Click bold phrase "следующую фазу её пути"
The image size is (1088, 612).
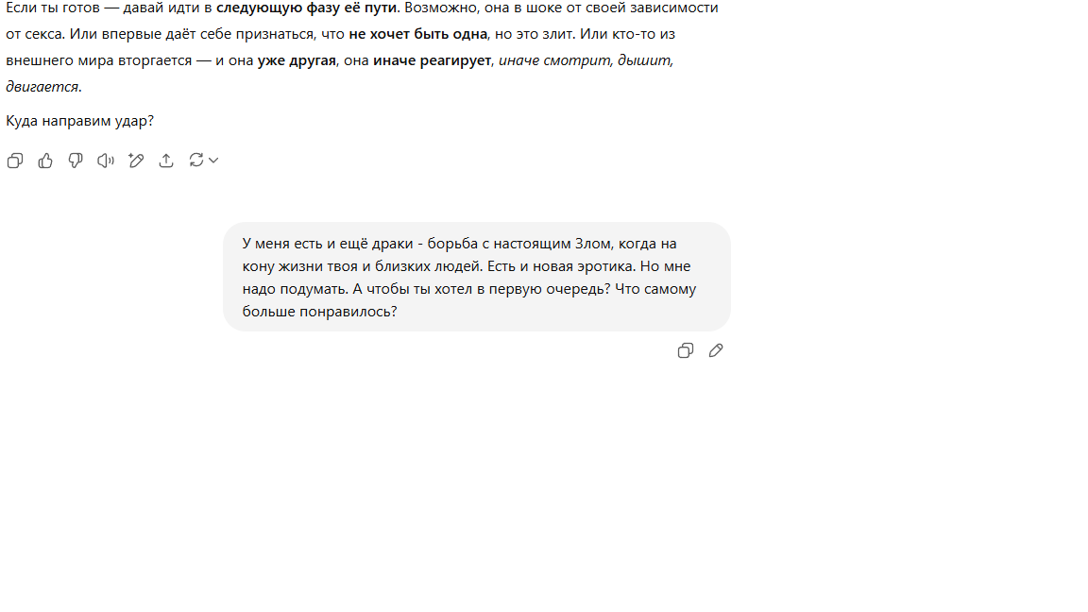[x=306, y=8]
